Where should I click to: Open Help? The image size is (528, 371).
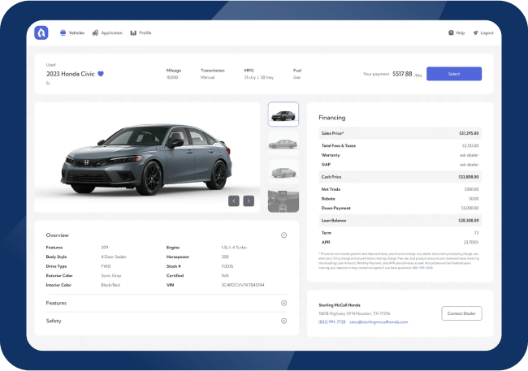tap(457, 32)
